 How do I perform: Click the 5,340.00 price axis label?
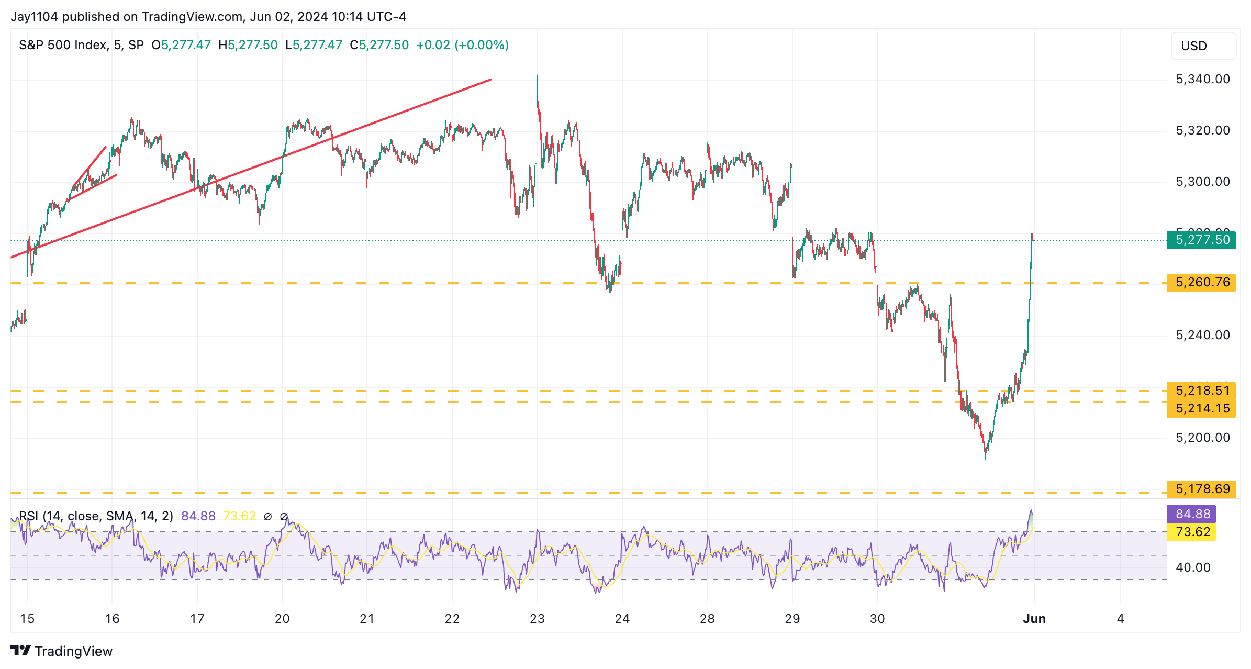click(1202, 79)
